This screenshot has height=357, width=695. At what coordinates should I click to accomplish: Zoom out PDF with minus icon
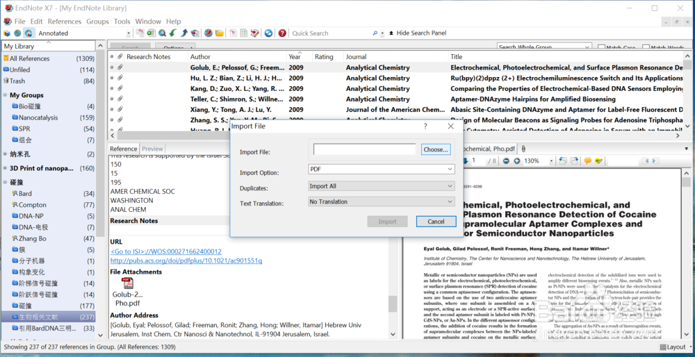coord(506,160)
